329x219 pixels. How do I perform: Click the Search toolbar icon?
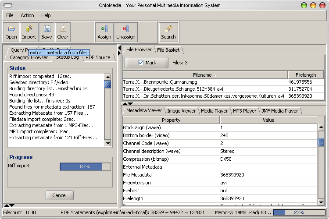(x=168, y=32)
